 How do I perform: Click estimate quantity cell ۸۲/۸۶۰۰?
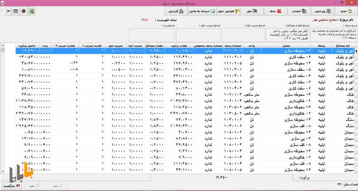[179, 139]
